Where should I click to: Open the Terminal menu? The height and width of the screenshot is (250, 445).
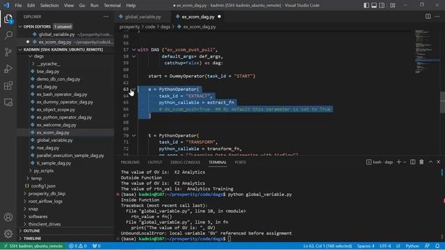[x=112, y=6]
